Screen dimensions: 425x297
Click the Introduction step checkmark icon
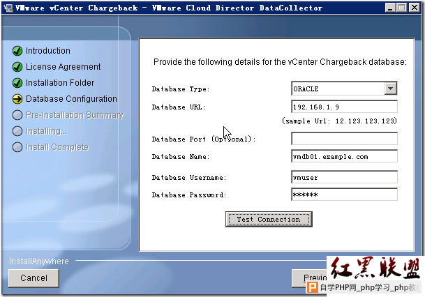click(x=17, y=51)
